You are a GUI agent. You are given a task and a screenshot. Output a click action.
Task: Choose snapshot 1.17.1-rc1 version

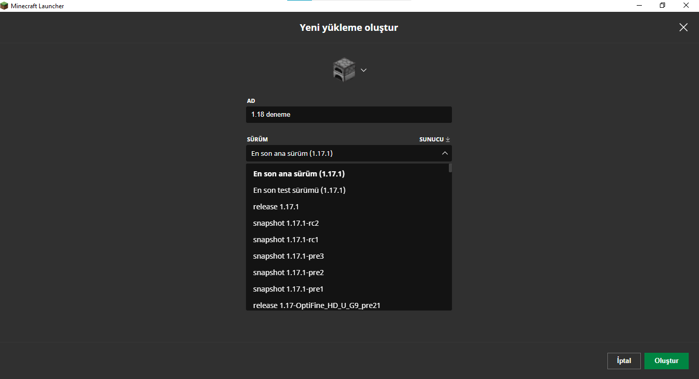coord(349,240)
